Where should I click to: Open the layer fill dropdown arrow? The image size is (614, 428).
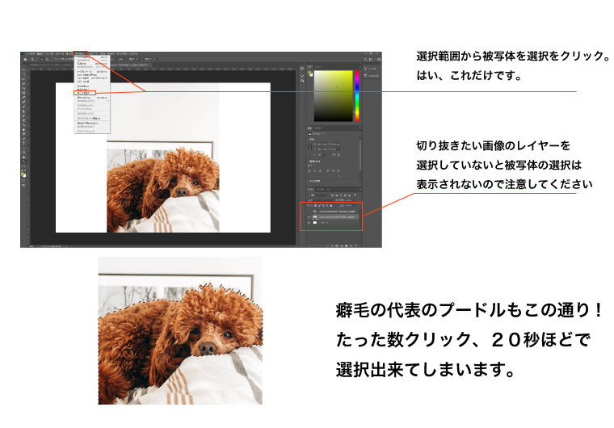coord(355,206)
